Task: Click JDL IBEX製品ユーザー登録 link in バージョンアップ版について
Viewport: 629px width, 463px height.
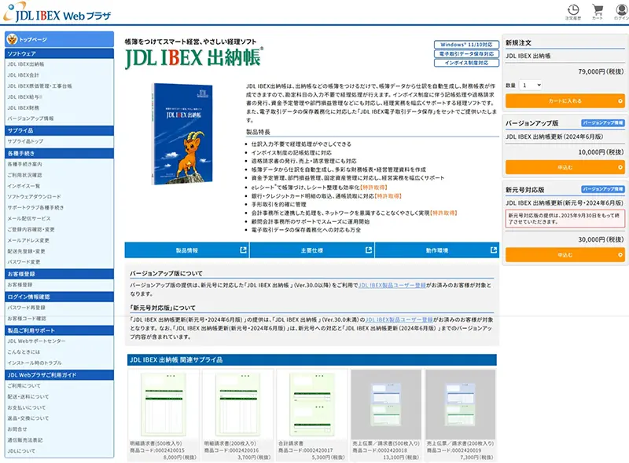Action: click(392, 285)
